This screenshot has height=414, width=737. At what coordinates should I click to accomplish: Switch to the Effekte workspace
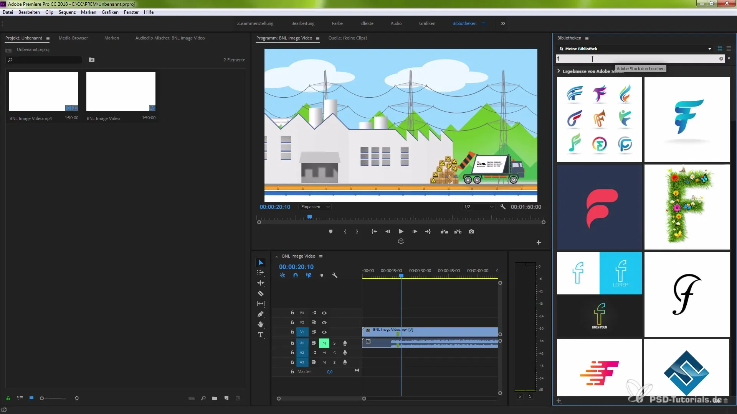[367, 23]
